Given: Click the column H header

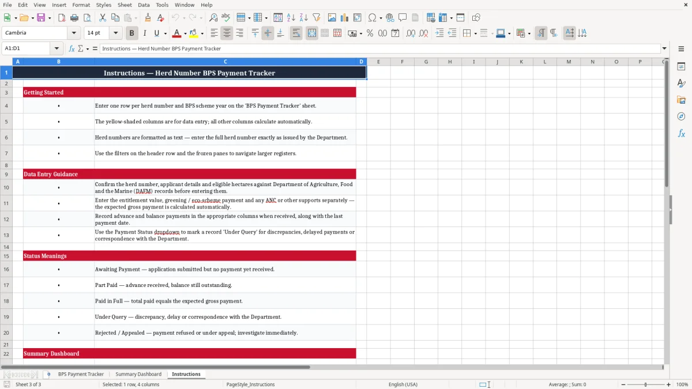Looking at the screenshot, I should click(x=450, y=62).
